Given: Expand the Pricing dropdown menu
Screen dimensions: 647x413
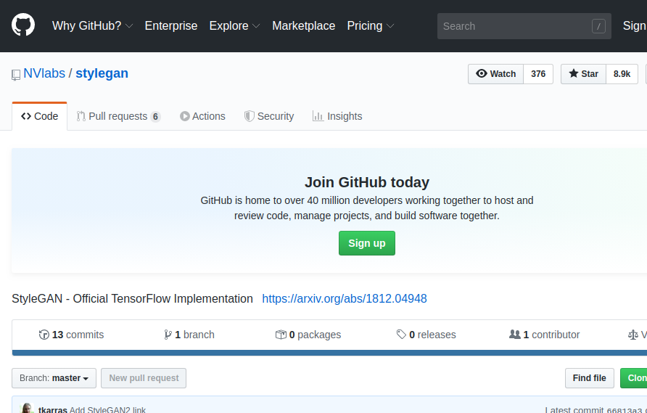Looking at the screenshot, I should 371,25.
